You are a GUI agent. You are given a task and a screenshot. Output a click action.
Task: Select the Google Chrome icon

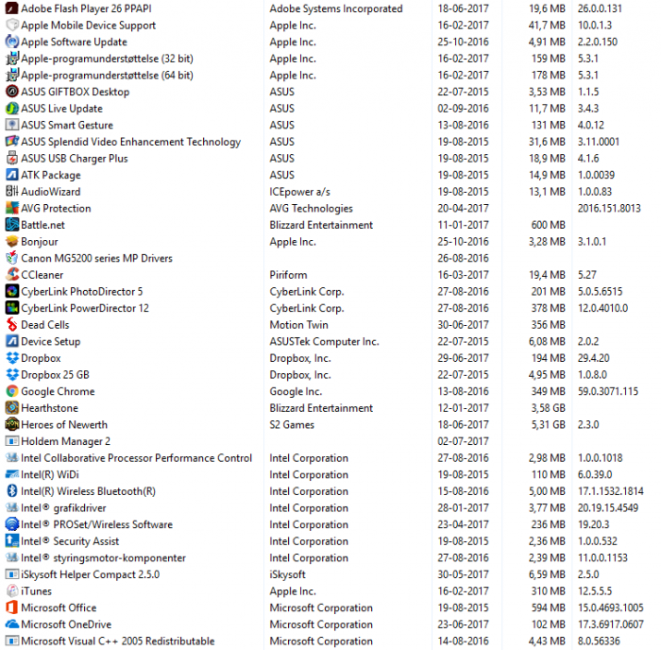coord(11,391)
